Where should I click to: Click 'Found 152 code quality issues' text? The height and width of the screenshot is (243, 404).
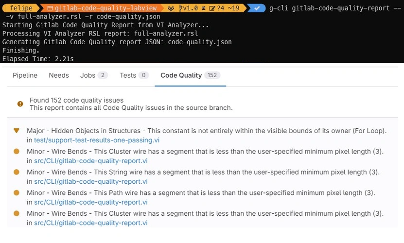76,100
